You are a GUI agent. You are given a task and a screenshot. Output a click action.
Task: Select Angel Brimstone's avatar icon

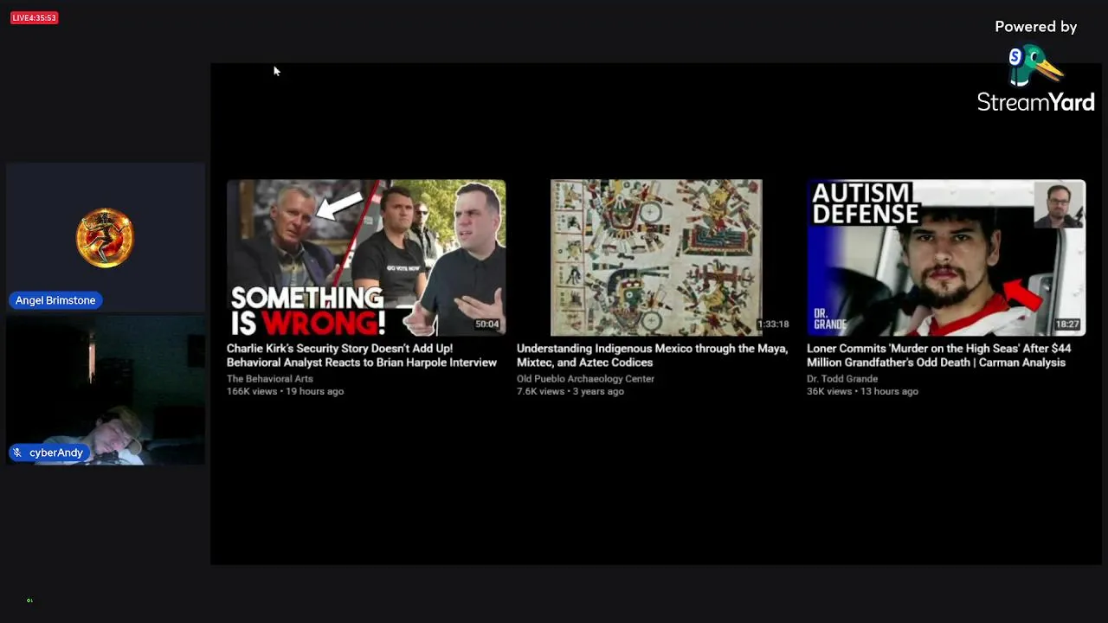tap(105, 237)
